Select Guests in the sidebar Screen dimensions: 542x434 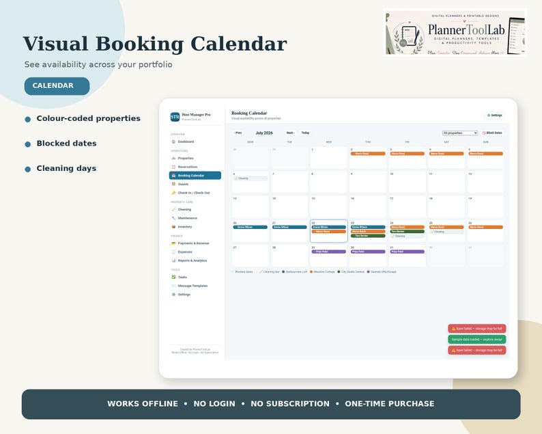[195, 184]
